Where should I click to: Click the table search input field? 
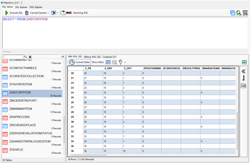coord(13,57)
